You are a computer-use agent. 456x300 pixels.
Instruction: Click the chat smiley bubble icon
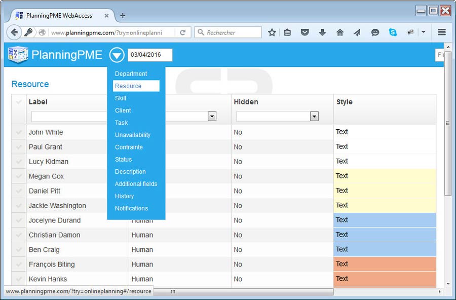[375, 32]
